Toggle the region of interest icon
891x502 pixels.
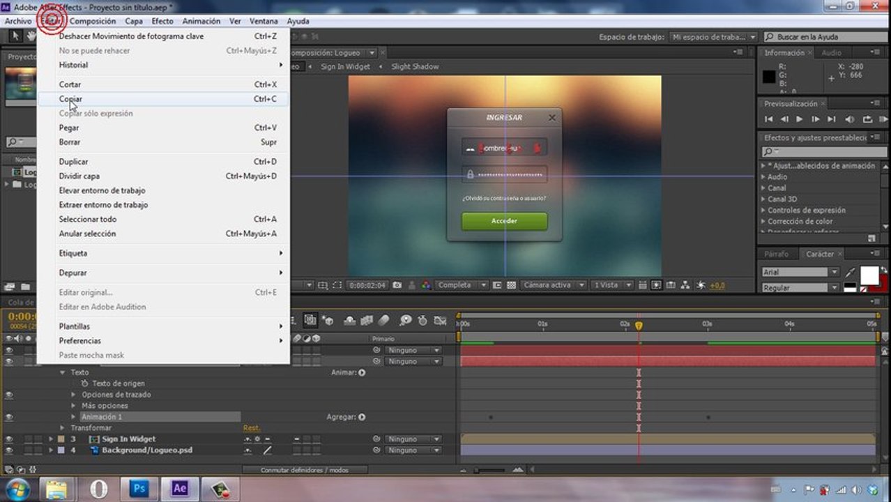pos(497,285)
